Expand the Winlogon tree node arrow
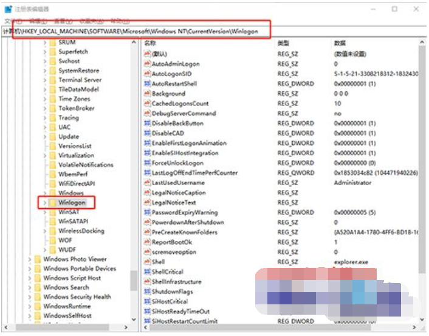Image resolution: width=429 pixels, height=336 pixels. click(x=44, y=203)
